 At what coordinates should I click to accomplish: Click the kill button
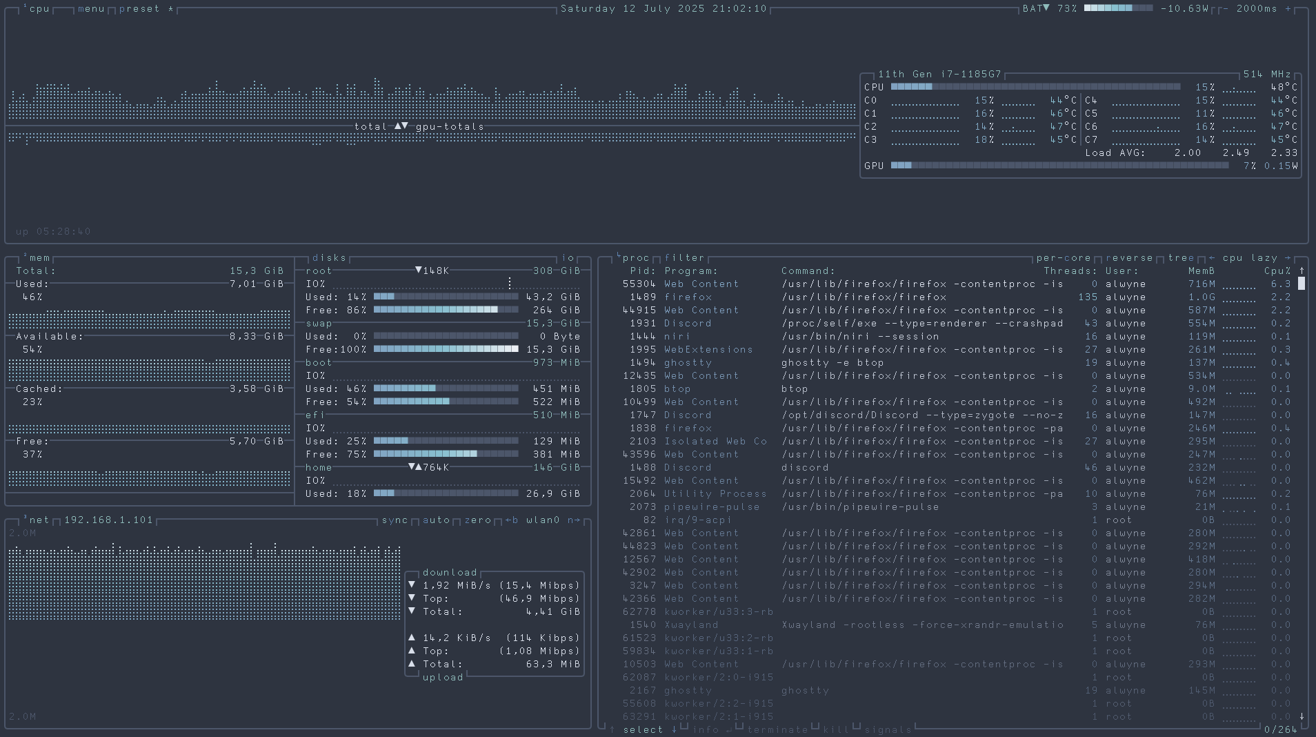click(836, 729)
